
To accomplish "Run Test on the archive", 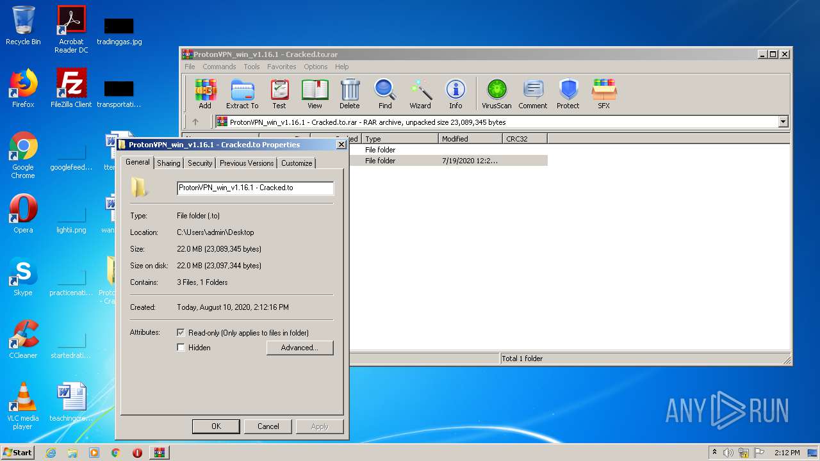I will point(279,93).
